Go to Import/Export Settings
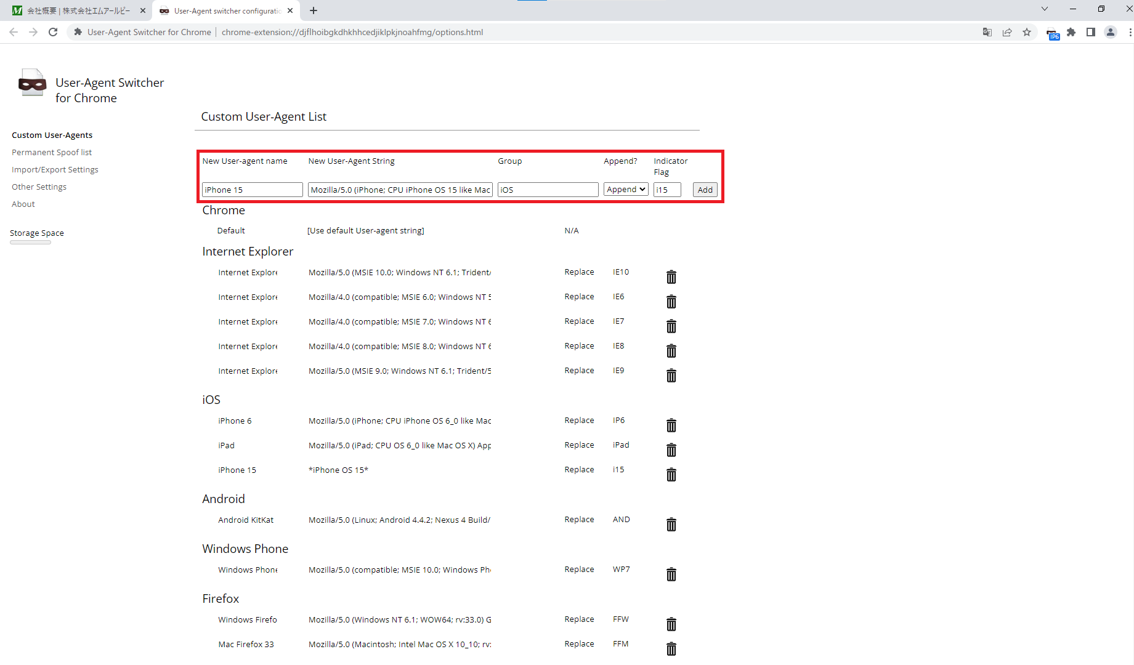The image size is (1134, 665). pyautogui.click(x=55, y=169)
